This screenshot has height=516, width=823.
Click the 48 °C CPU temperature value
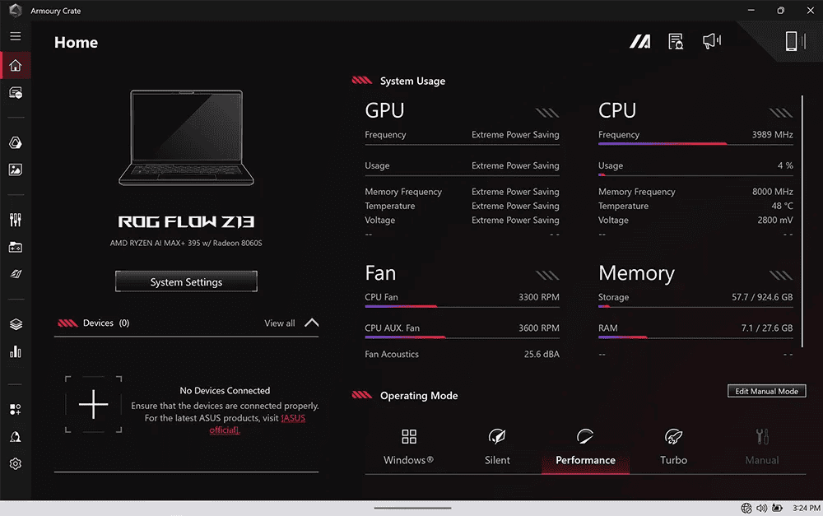(x=782, y=206)
